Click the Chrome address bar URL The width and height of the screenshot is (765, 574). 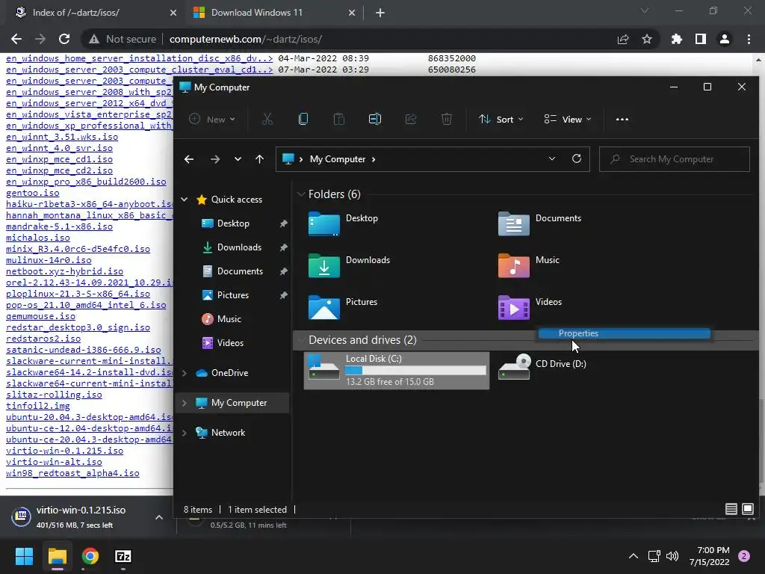coord(245,39)
